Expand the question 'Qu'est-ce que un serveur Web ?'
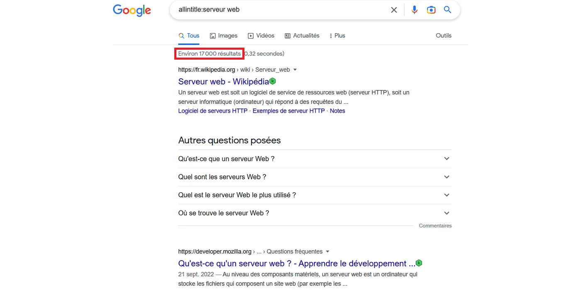581x290 pixels. pyautogui.click(x=447, y=158)
